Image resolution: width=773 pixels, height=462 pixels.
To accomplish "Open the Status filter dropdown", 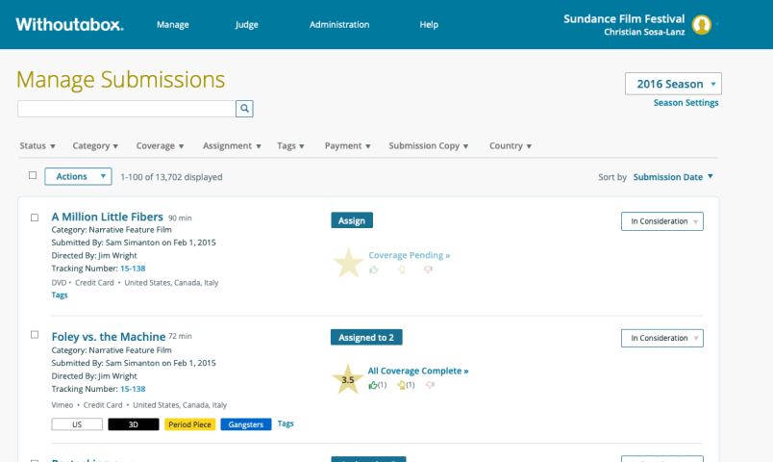I will 37,146.
